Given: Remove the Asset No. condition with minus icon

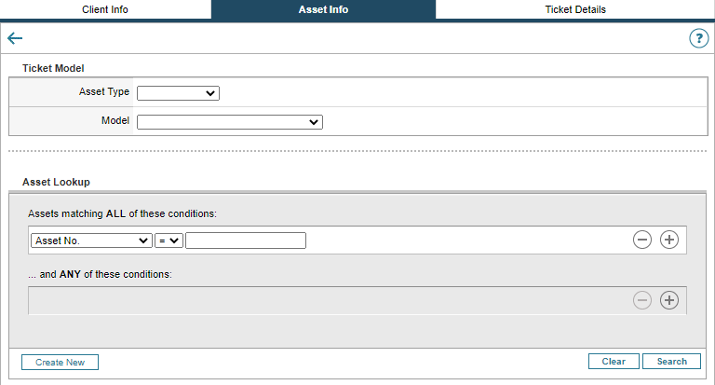Looking at the screenshot, I should [x=641, y=240].
